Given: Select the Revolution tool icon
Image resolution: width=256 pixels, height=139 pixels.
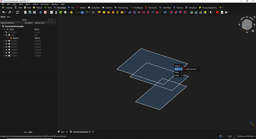Looking at the screenshot, I should [104, 12].
